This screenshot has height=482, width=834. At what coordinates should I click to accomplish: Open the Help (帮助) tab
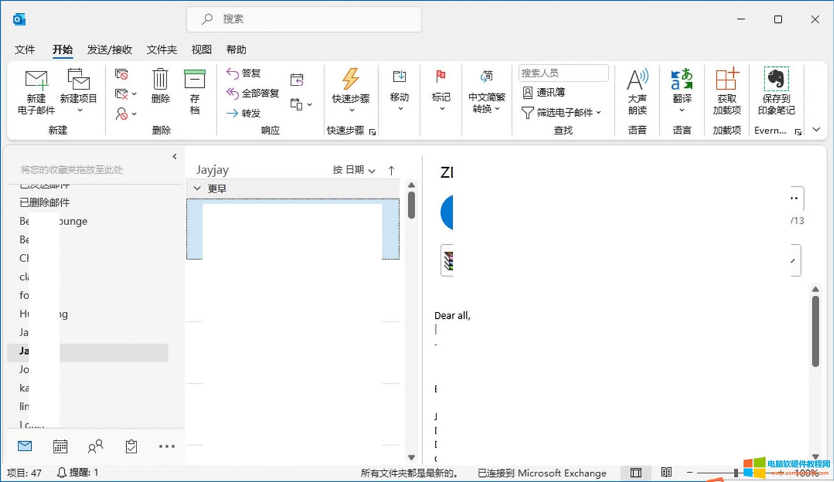coord(236,50)
